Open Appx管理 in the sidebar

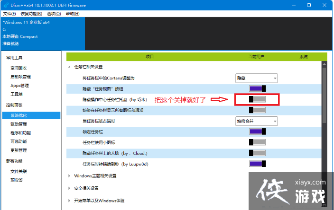(x=19, y=86)
